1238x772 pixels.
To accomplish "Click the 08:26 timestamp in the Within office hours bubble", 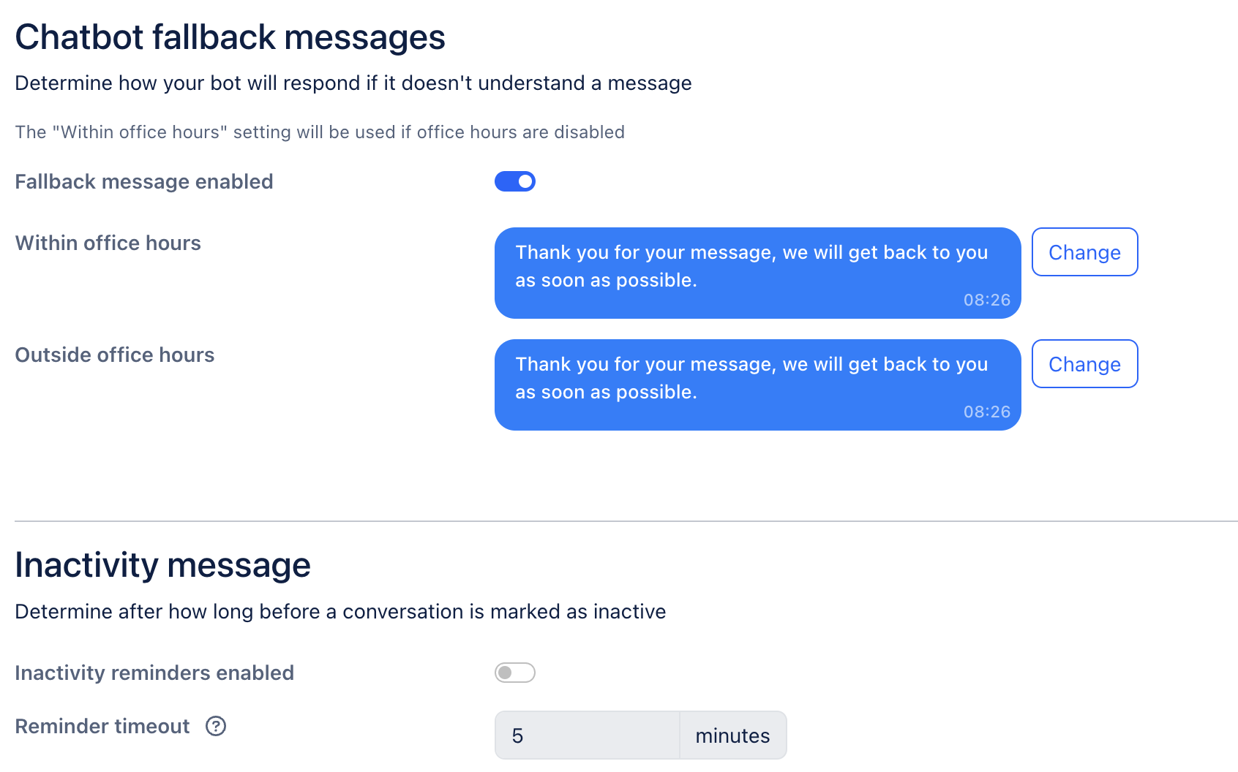I will tap(986, 300).
